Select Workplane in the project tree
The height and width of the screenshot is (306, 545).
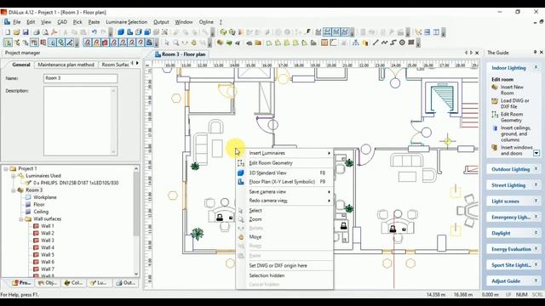(x=45, y=197)
